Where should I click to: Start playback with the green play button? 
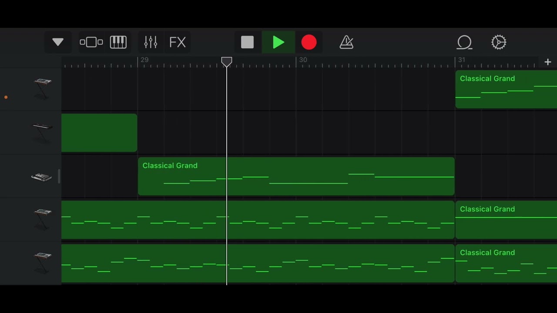tap(278, 42)
